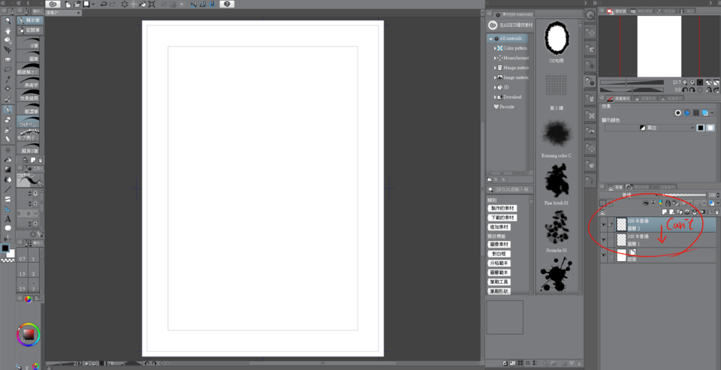Switch to the 圖層 layers tab
This screenshot has height=370, width=721.
coord(615,187)
